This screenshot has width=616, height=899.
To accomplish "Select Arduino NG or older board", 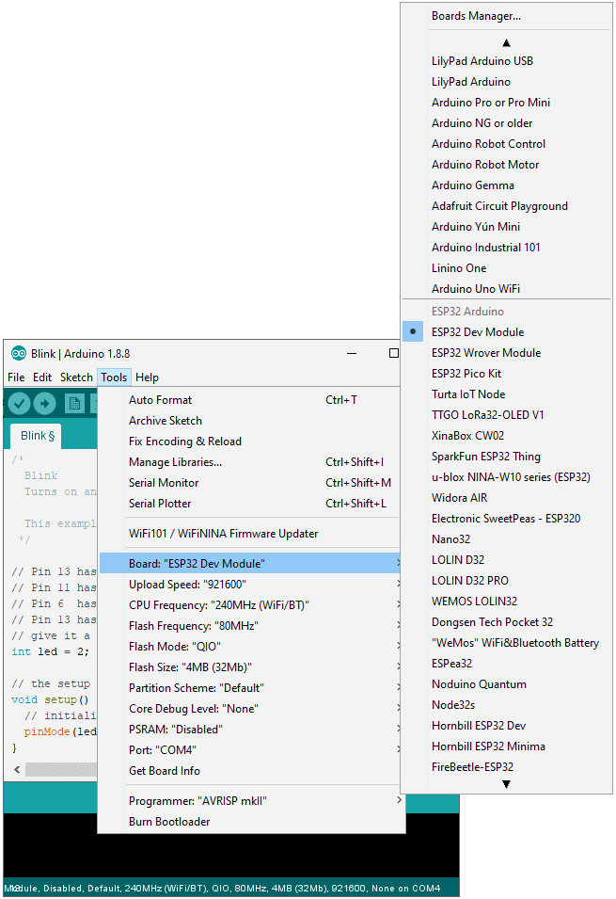I will 507,122.
